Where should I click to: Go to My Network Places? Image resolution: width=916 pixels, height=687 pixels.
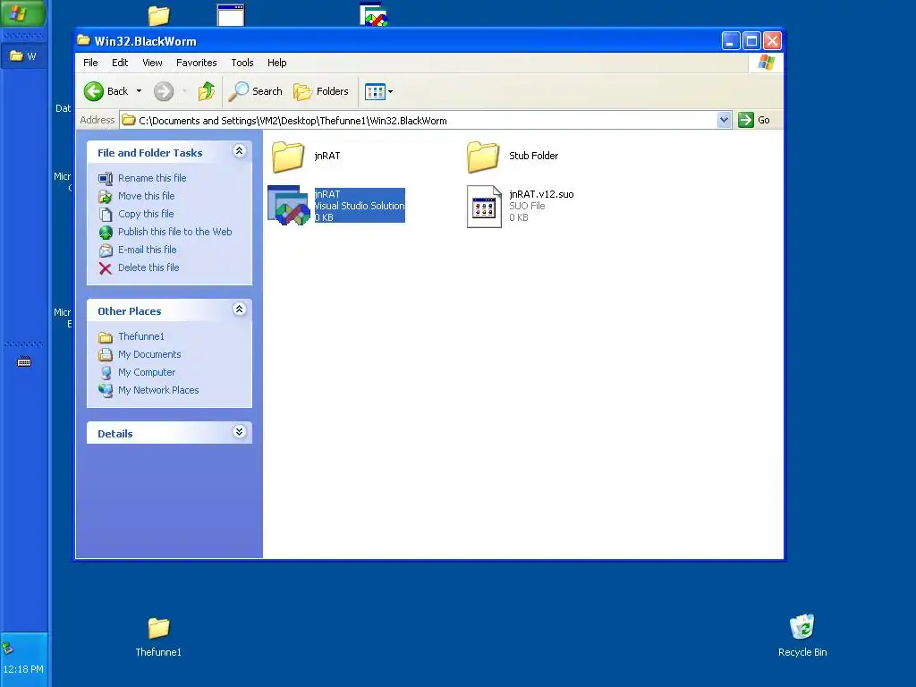158,390
